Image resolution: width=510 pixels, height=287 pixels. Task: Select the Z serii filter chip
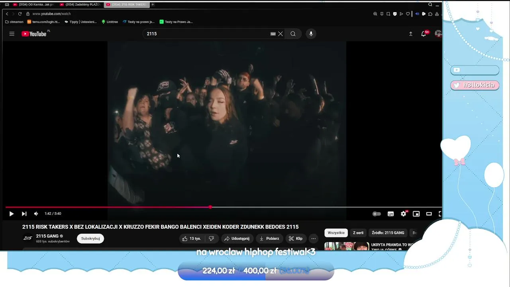(358, 233)
